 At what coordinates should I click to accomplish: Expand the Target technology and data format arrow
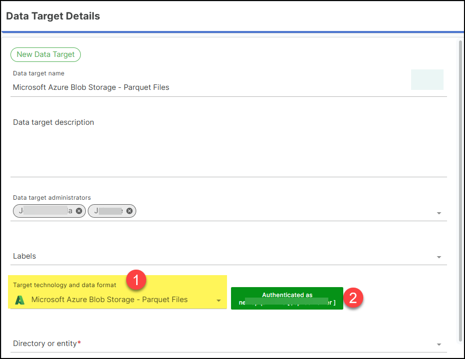pyautogui.click(x=219, y=301)
